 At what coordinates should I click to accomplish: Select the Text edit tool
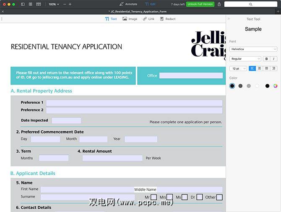click(111, 19)
